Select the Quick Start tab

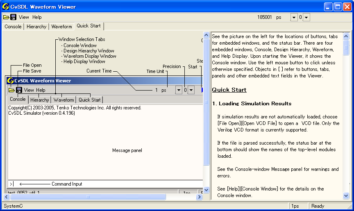coord(89,26)
